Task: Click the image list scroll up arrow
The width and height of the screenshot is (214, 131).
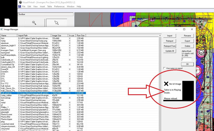Action: (x=160, y=36)
